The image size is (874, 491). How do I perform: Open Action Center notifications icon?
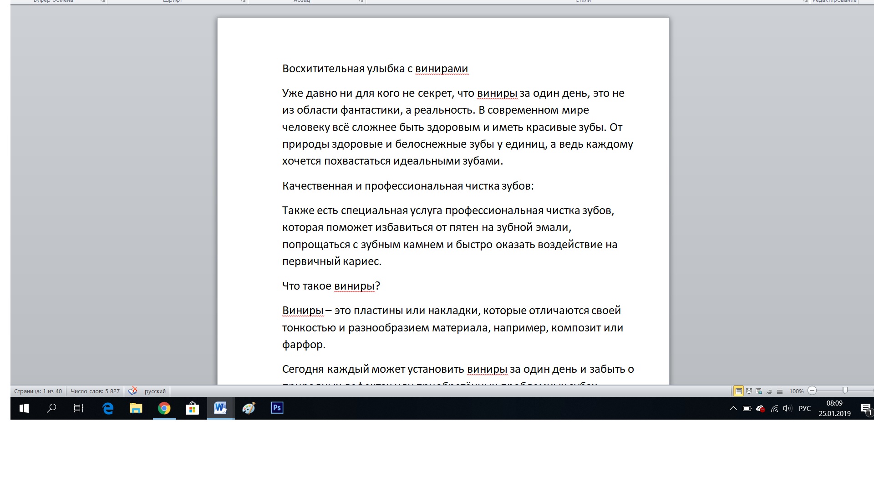point(866,408)
